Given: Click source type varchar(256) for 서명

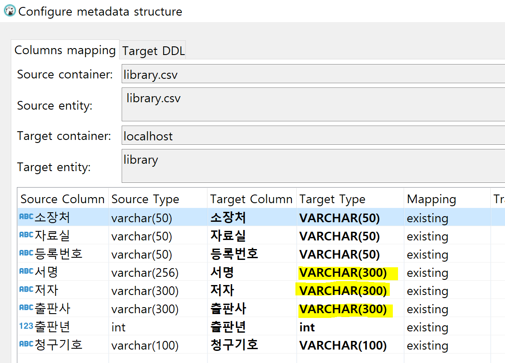Looking at the screenshot, I should pos(145,273).
